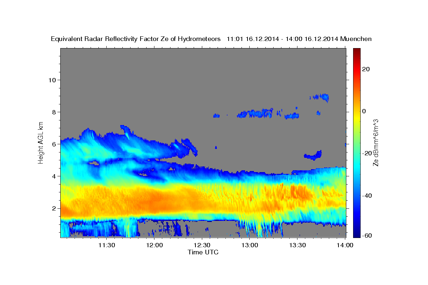The height and width of the screenshot is (285, 428).
Task: Click the 'Time UTC' axis label
Action: click(x=203, y=252)
